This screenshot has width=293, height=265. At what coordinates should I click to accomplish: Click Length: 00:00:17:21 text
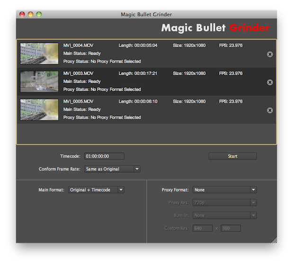click(x=138, y=74)
